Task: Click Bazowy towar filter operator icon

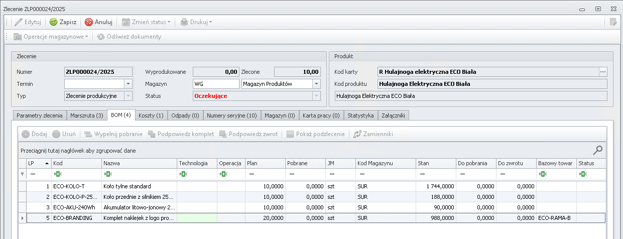Action: click(542, 174)
